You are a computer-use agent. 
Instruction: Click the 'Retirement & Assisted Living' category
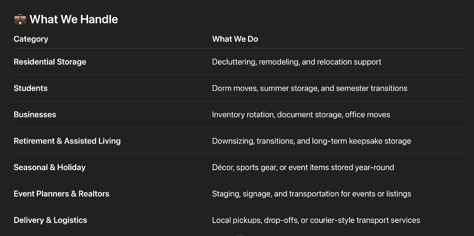coord(67,141)
